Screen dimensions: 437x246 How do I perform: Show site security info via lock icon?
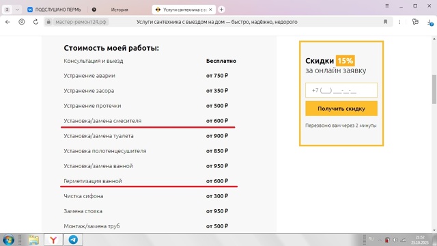[48, 22]
